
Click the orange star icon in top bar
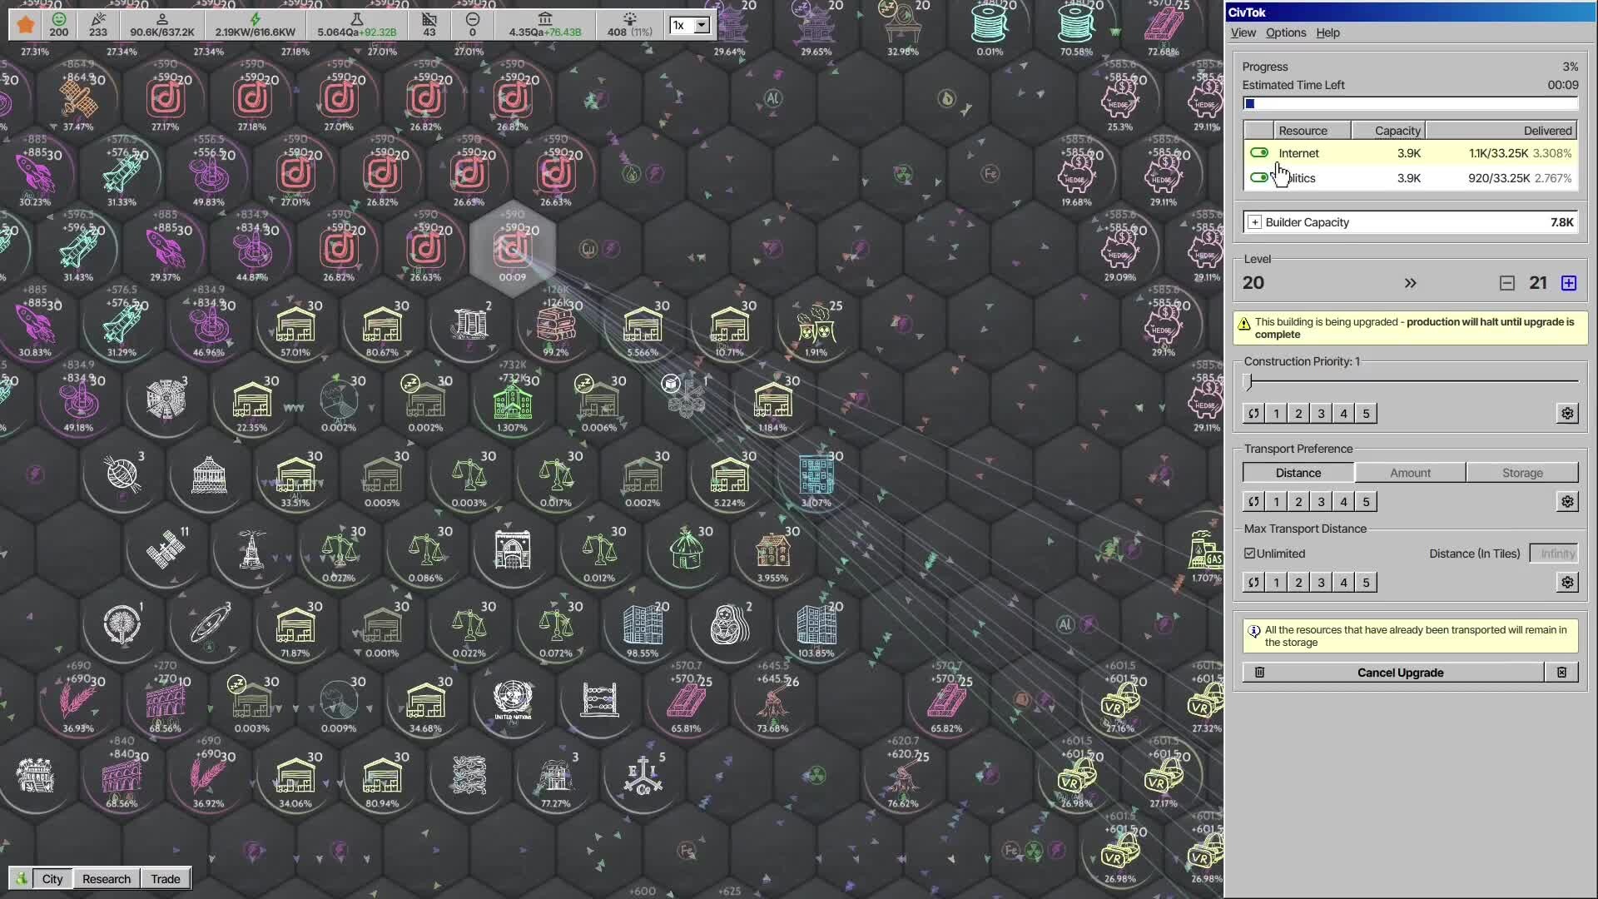coord(26,24)
